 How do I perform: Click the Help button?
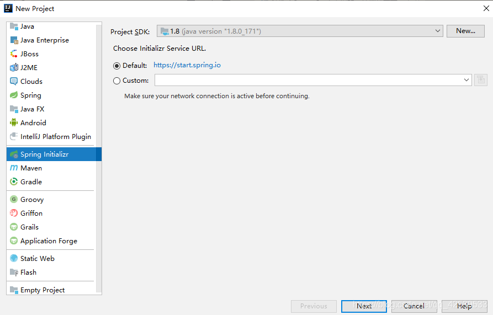coord(464,306)
